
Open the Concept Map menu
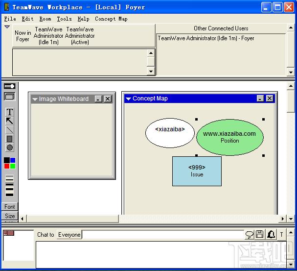tap(111, 19)
